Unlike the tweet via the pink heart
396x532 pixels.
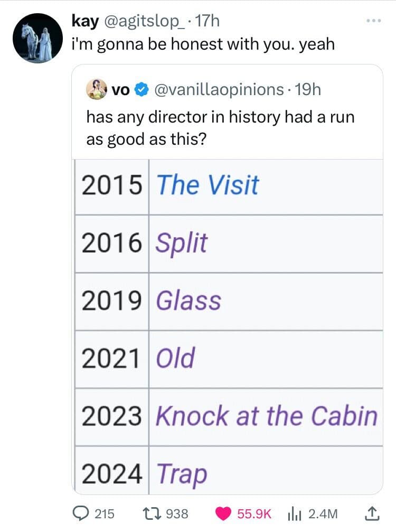click(x=223, y=514)
